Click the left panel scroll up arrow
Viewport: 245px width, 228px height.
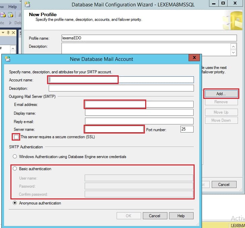point(13,48)
